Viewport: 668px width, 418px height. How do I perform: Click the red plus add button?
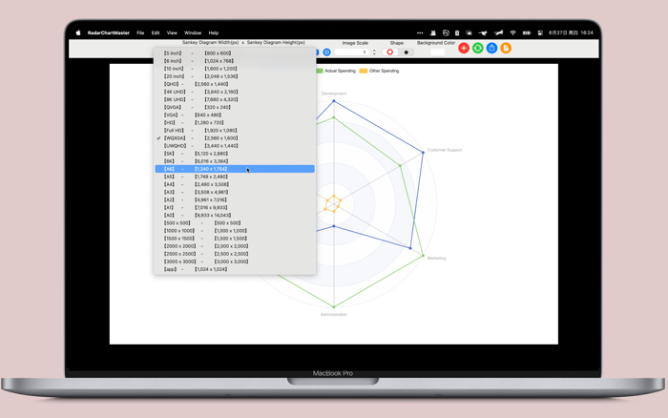pyautogui.click(x=464, y=48)
